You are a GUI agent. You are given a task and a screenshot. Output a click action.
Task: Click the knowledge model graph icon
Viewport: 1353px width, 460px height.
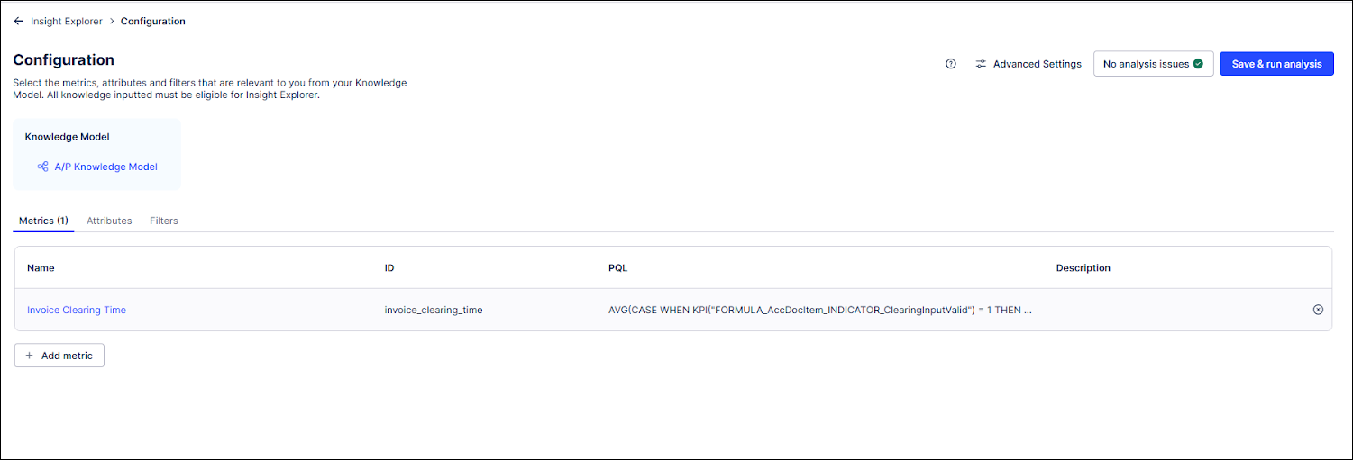tap(42, 167)
